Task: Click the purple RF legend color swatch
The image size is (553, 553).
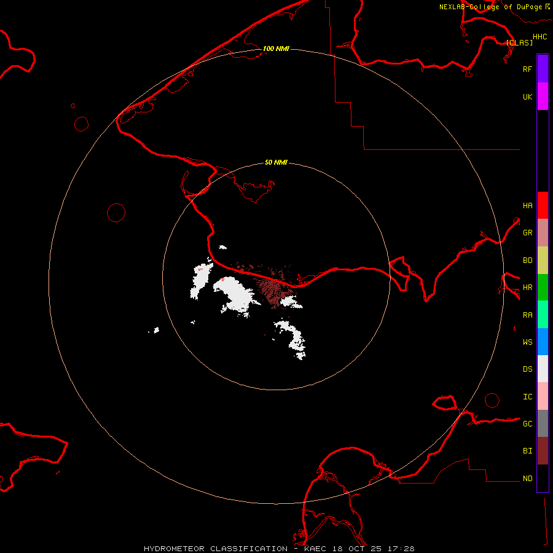Action: click(543, 69)
